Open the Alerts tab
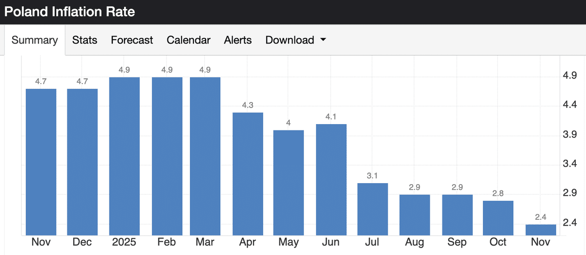This screenshot has height=255, width=586. click(x=238, y=40)
